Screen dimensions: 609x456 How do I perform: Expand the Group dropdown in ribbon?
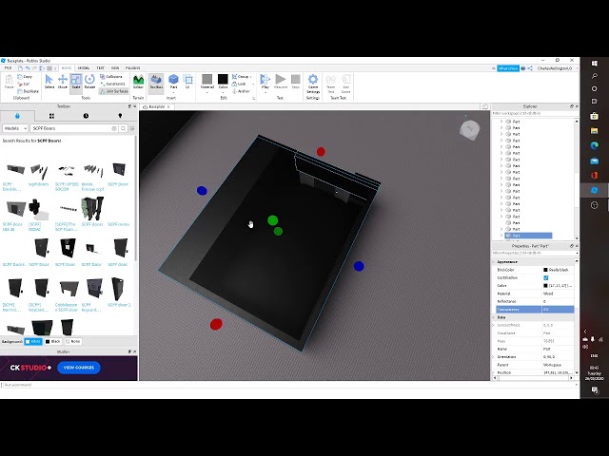[244, 76]
